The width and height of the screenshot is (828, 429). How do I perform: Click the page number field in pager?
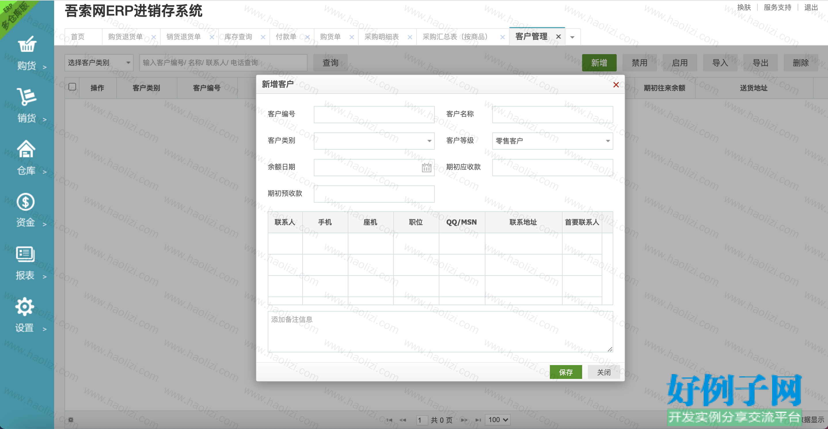[x=422, y=420]
